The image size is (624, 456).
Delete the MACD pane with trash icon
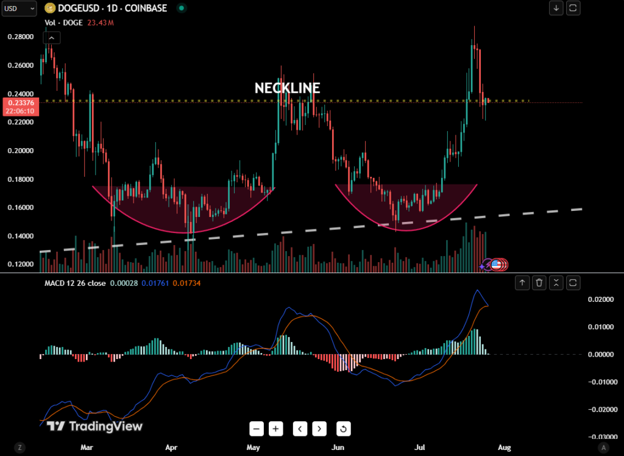coord(539,282)
